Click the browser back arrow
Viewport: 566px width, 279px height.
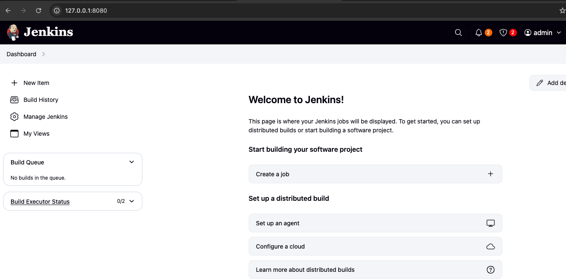pos(8,11)
